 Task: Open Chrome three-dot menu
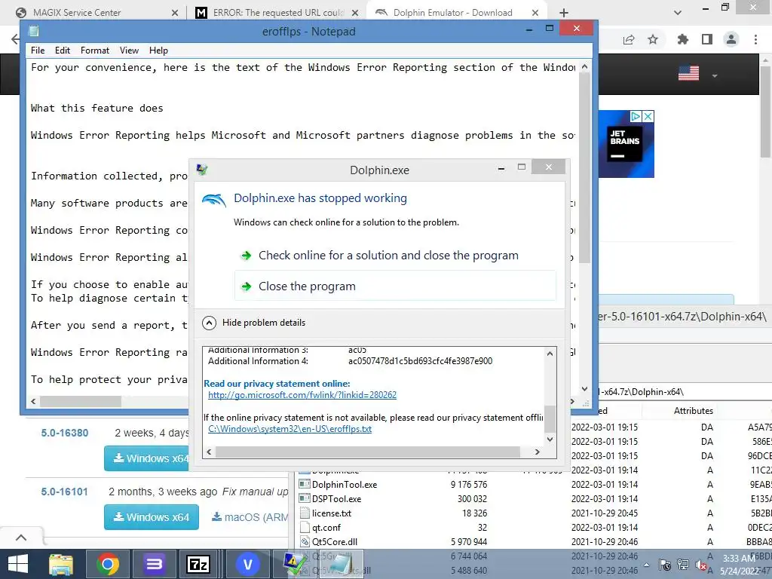click(x=755, y=40)
